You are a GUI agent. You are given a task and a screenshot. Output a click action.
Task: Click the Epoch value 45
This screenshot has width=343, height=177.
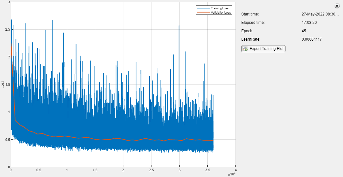(304, 31)
